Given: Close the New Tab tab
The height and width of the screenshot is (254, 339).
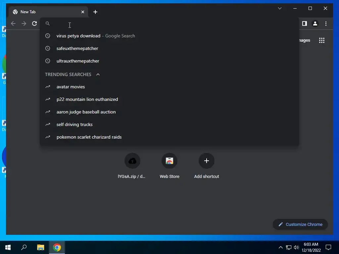Looking at the screenshot, I should click(82, 12).
